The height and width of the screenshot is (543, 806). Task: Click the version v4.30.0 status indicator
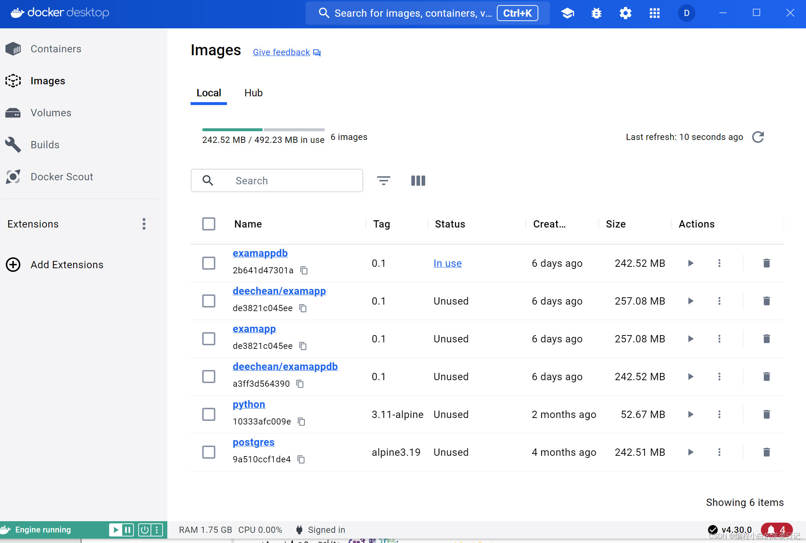tap(730, 530)
